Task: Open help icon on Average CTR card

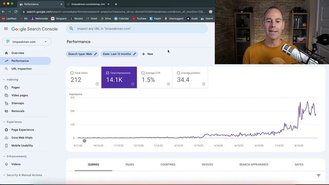Action: pyautogui.click(x=168, y=84)
